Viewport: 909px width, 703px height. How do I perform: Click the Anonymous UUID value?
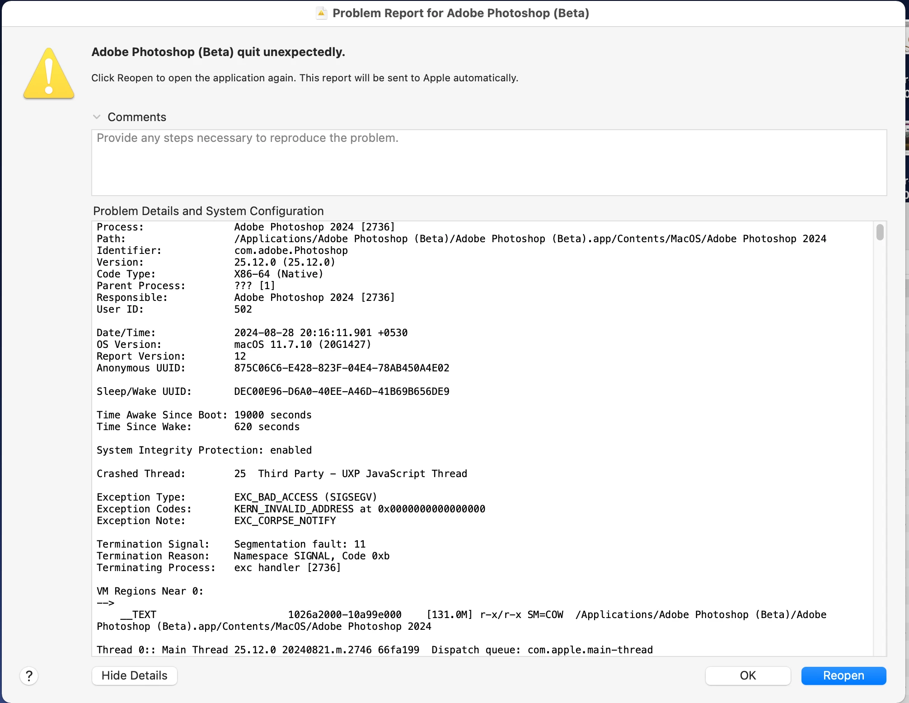pos(342,368)
